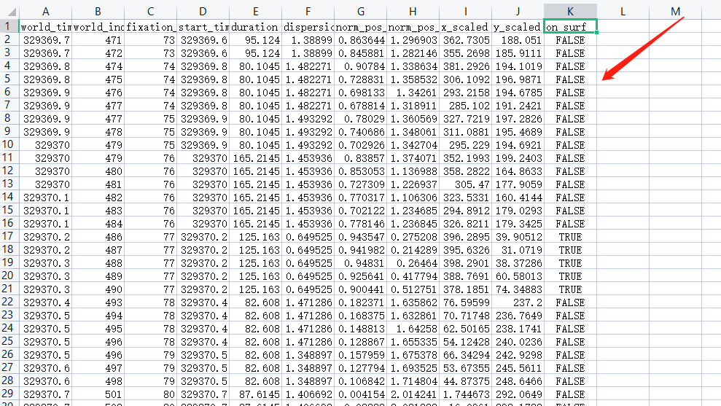Screen dimensions: 721x406
Task: Select column A header
Action: coord(45,11)
